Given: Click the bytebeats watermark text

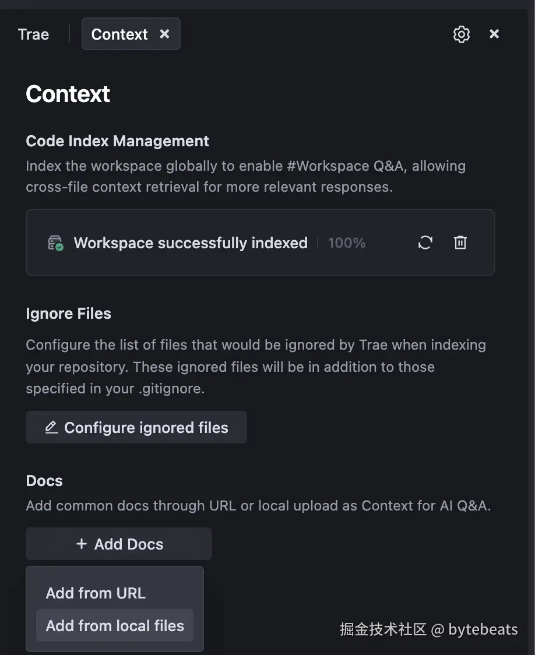Looking at the screenshot, I should [428, 629].
